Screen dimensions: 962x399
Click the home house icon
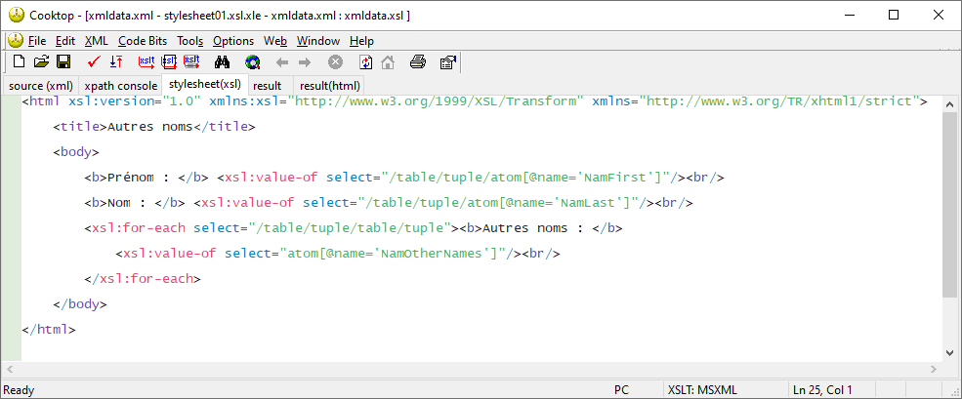[x=388, y=61]
